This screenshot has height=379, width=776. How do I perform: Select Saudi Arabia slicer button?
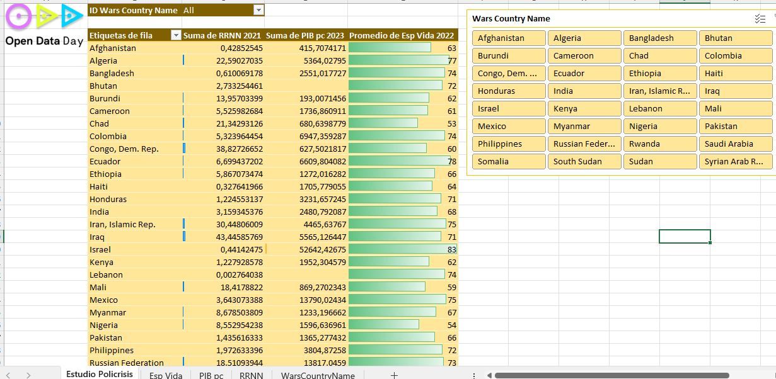[736, 144]
